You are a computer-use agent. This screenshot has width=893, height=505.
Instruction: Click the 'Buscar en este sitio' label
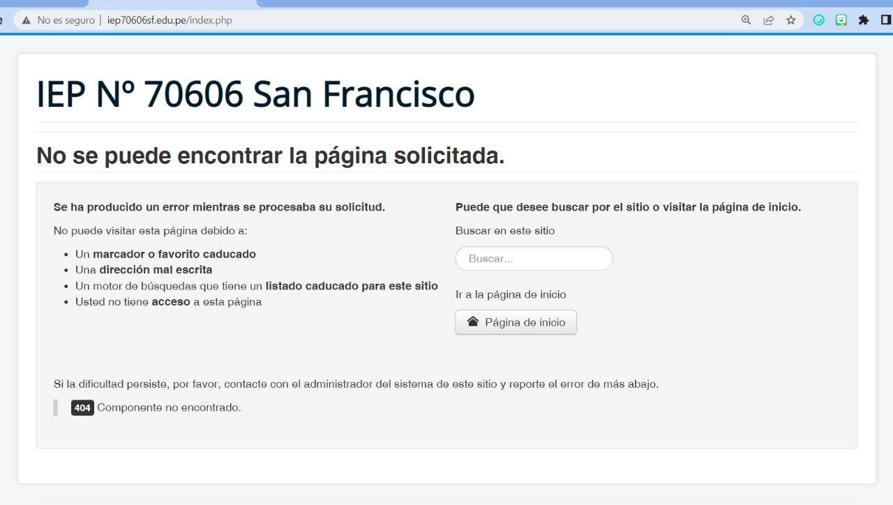[505, 231]
